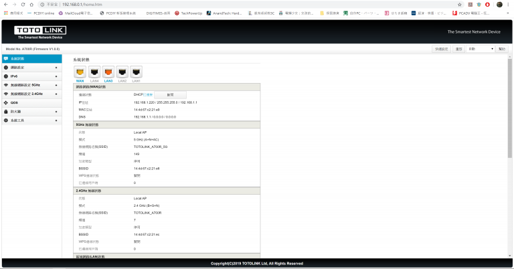Image resolution: width=514 pixels, height=269 pixels.
Task: Open the QOS menu item
Action: 32,103
